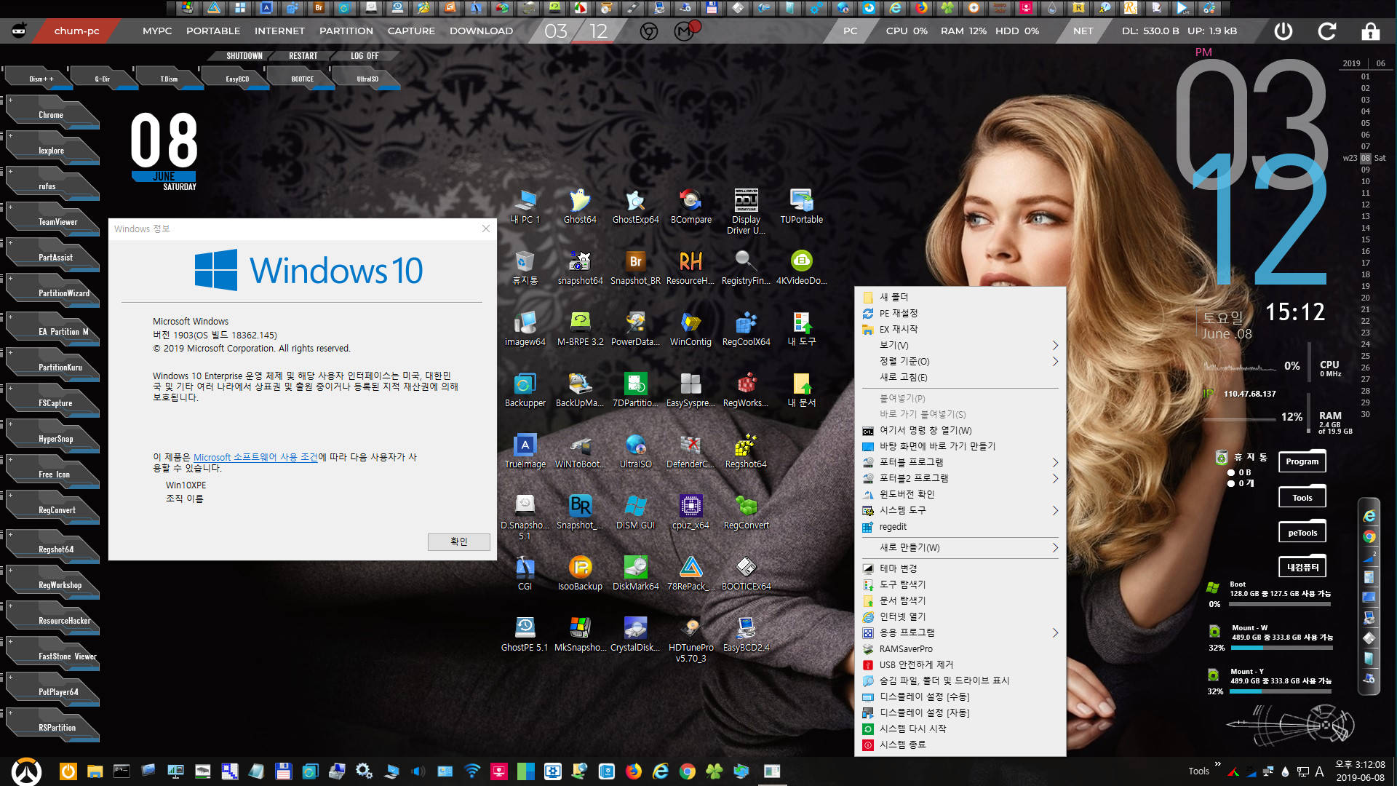1397x786 pixels.
Task: Choose regedit in context menu
Action: coord(960,526)
